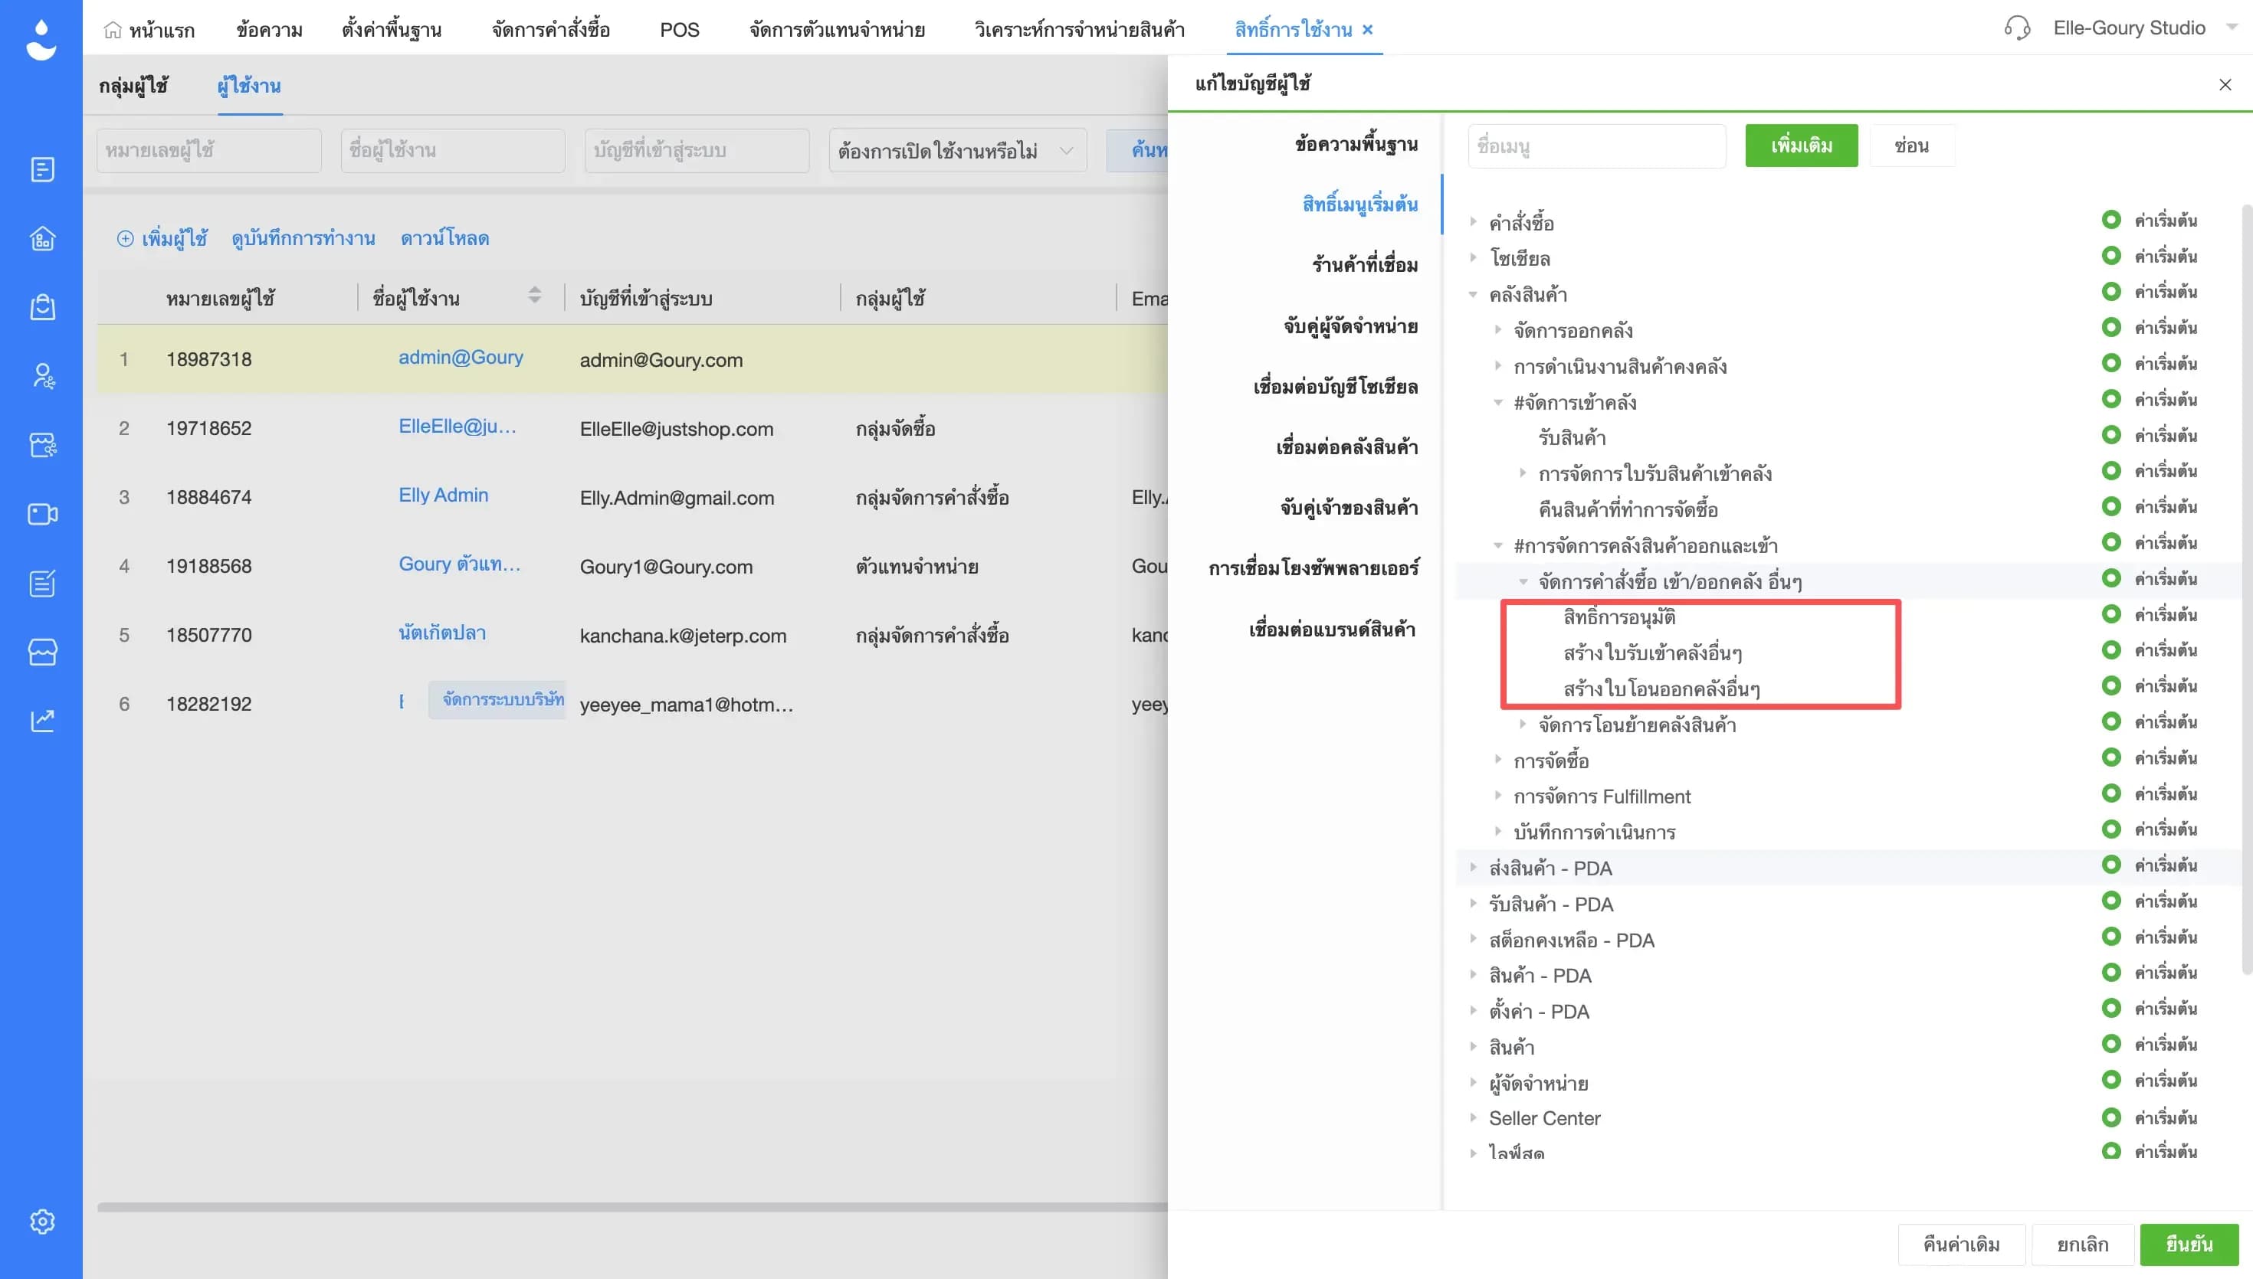Open the จัดการคำสั่งซื้อ tab
2253x1279 pixels.
(x=551, y=30)
